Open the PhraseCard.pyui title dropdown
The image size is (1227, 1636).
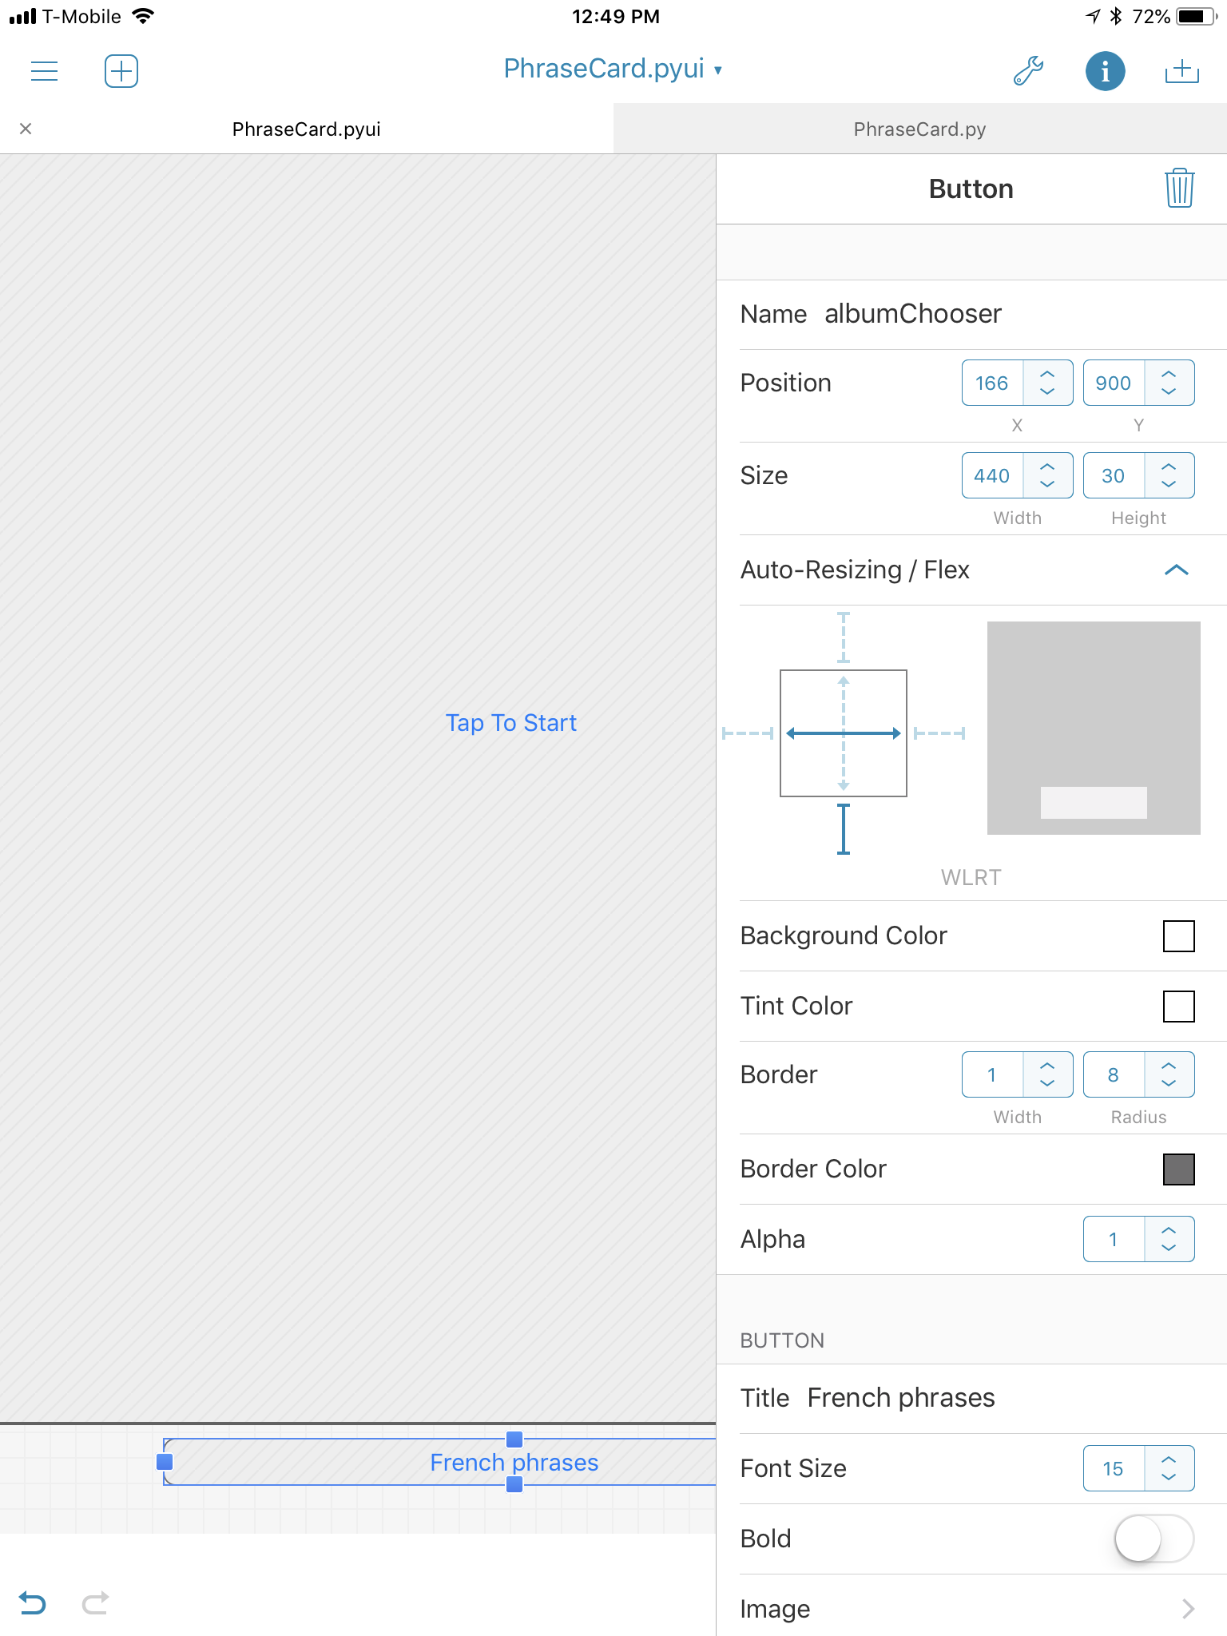pos(613,69)
